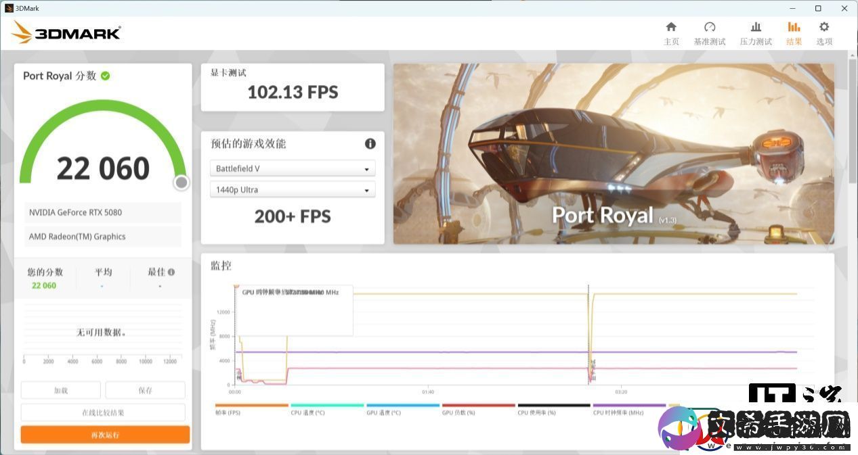The image size is (858, 455).
Task: Click AMD Radeon(TM) Graphics entry
Action: (103, 237)
